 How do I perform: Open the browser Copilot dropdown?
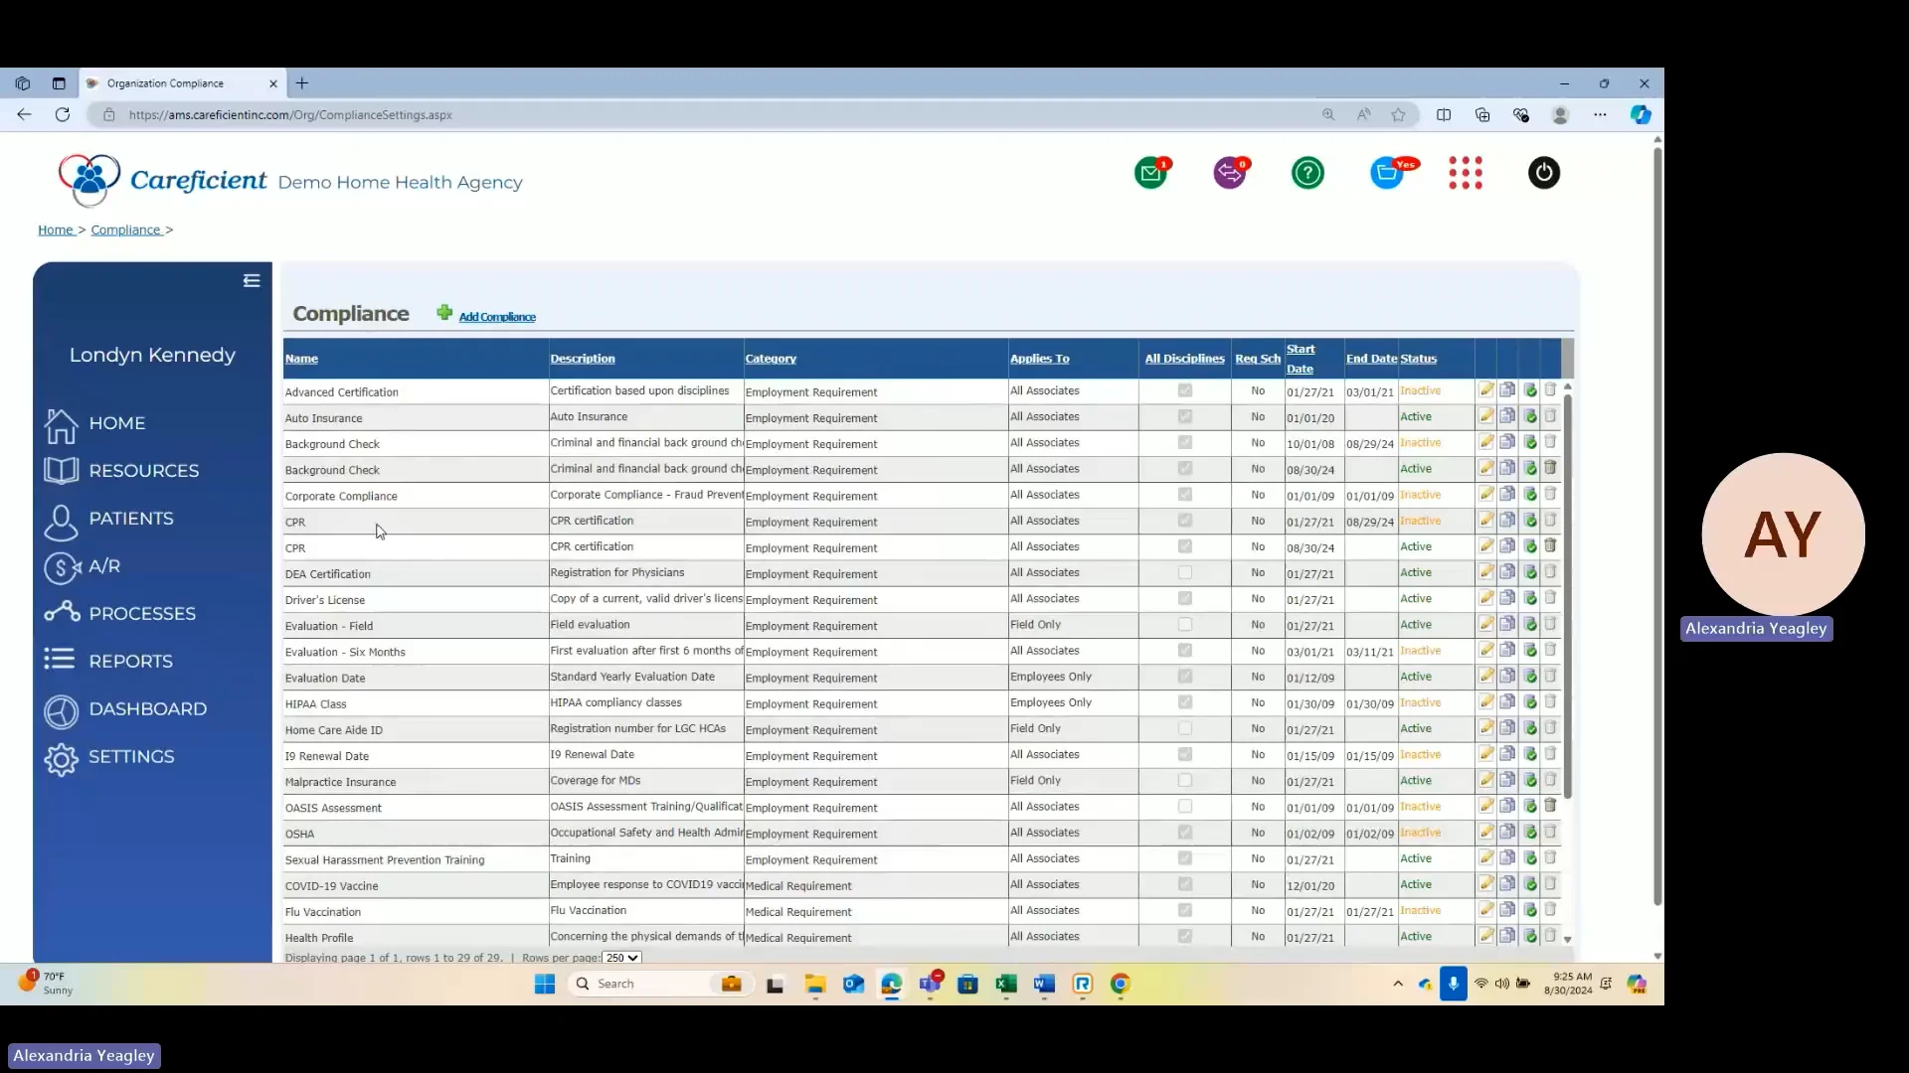[1640, 114]
